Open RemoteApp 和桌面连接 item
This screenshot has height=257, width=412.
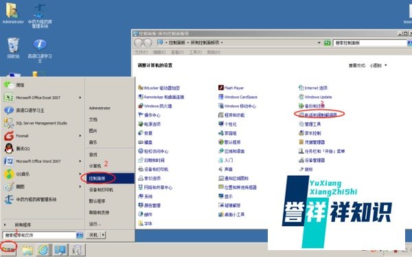[x=161, y=97]
